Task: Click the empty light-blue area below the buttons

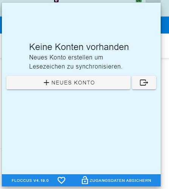Action: click(x=81, y=131)
